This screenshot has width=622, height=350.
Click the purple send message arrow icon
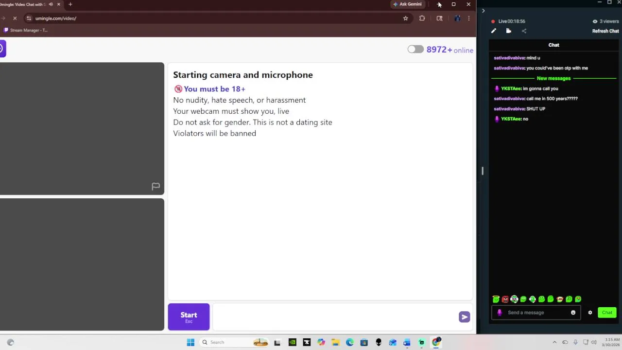[x=464, y=317]
